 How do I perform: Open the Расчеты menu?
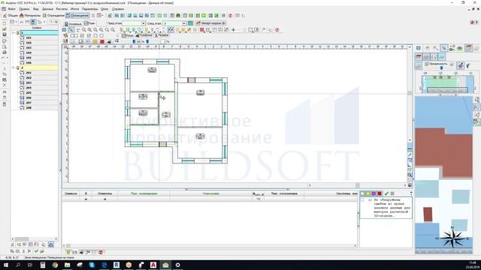(x=62, y=9)
